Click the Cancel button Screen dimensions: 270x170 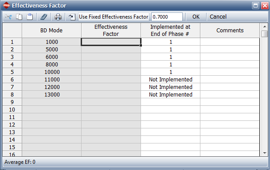click(218, 17)
